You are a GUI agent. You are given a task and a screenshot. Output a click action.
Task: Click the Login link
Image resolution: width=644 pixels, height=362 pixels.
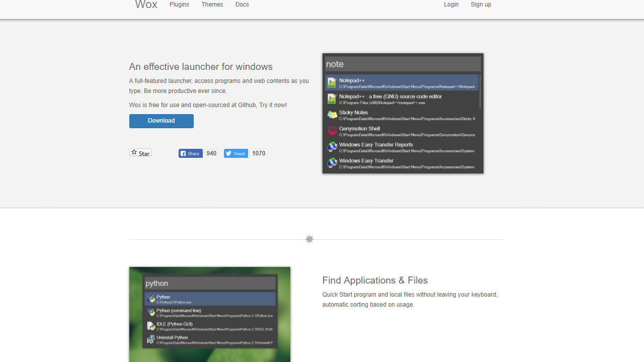click(451, 5)
